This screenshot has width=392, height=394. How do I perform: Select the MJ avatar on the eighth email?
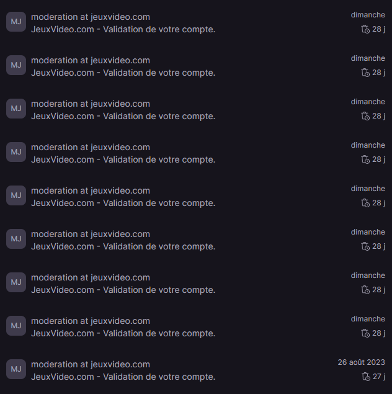coord(16,326)
